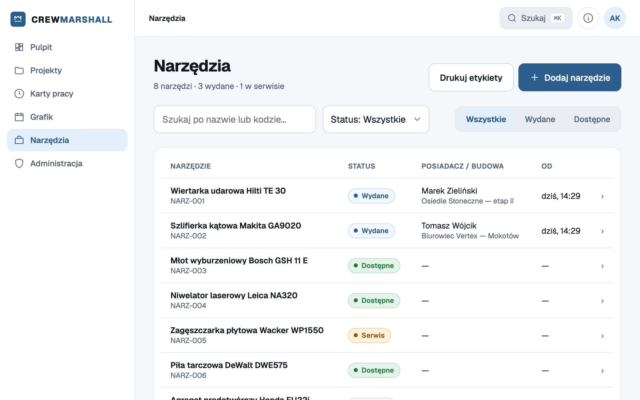Click holder name Marek Zieliński
Image resolution: width=640 pixels, height=400 pixels.
tap(449, 191)
